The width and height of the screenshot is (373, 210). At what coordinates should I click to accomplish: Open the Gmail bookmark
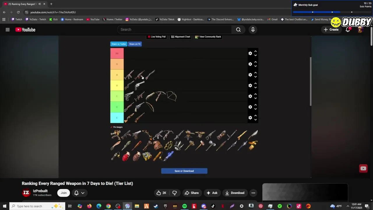[272, 20]
